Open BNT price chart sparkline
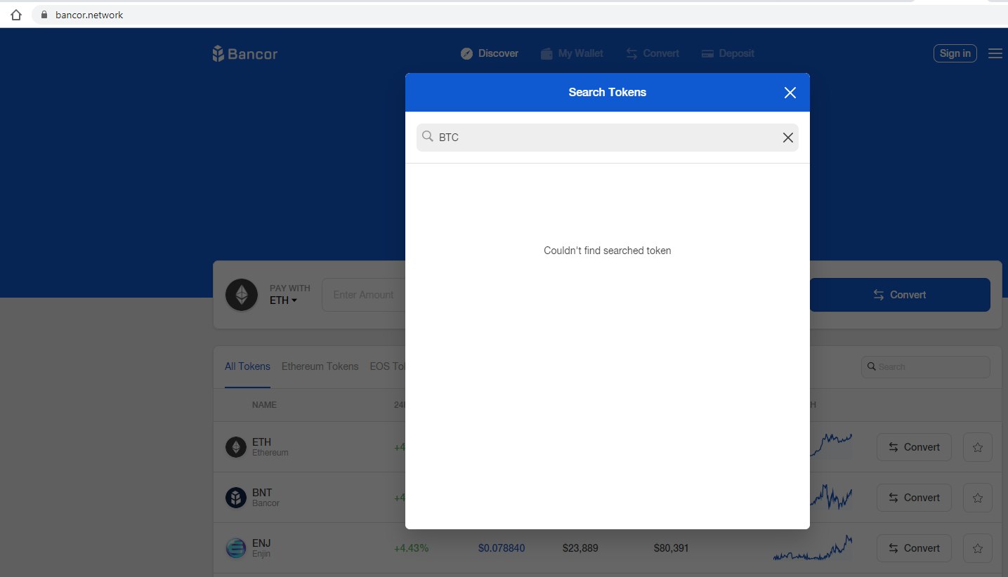The height and width of the screenshot is (577, 1008). pos(830,496)
